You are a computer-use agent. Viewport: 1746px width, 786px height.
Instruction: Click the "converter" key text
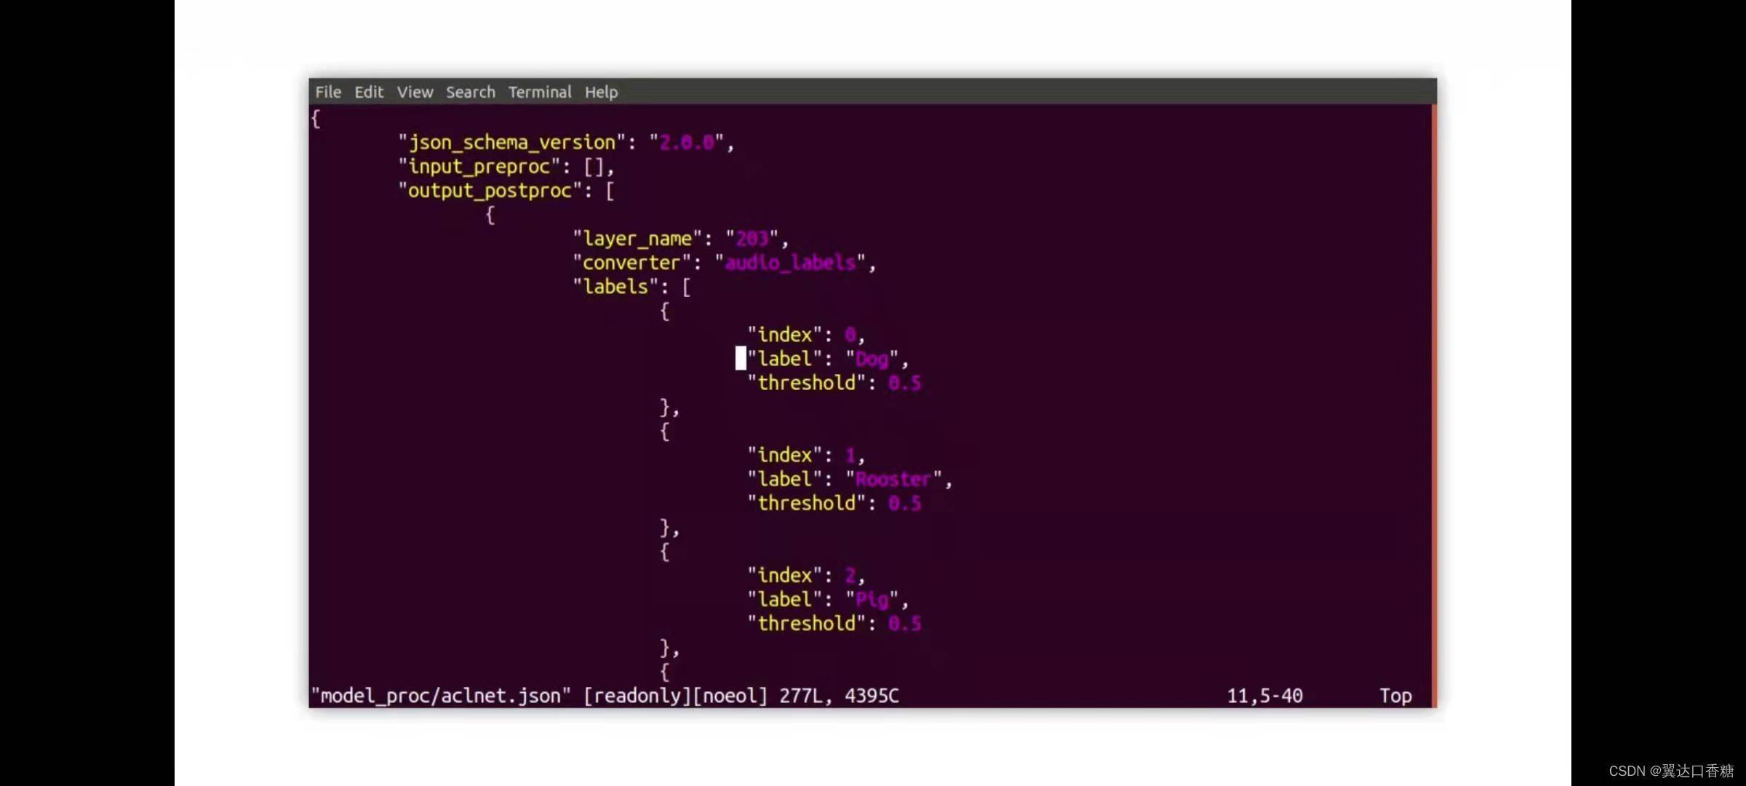point(631,263)
